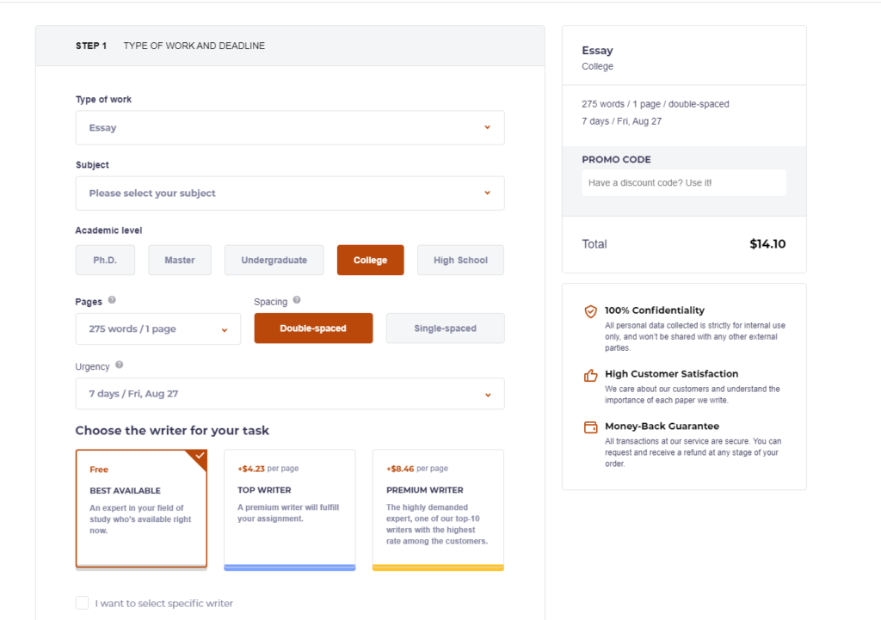Click '275 words / 1 page / double-spaced' summary

pos(655,104)
